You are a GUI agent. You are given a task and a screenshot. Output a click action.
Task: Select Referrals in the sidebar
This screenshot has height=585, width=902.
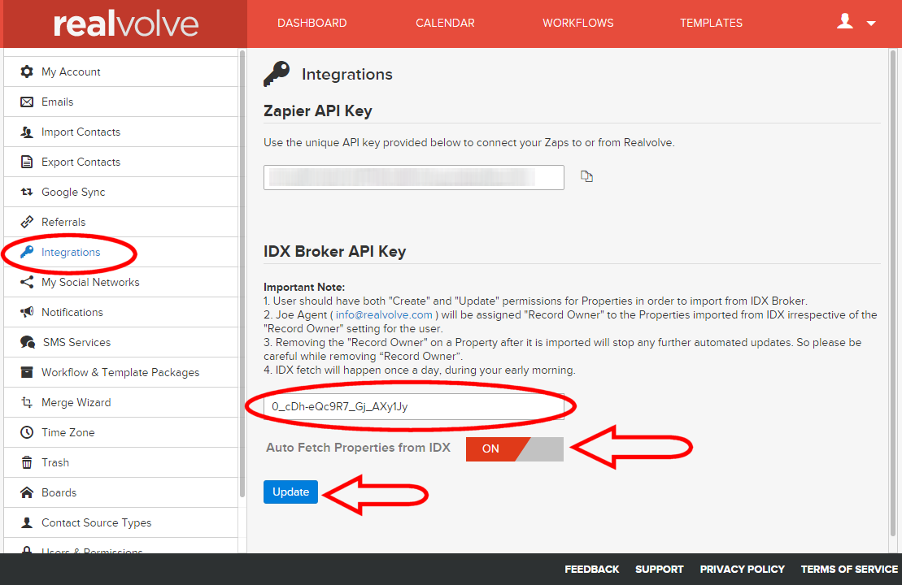click(x=121, y=222)
